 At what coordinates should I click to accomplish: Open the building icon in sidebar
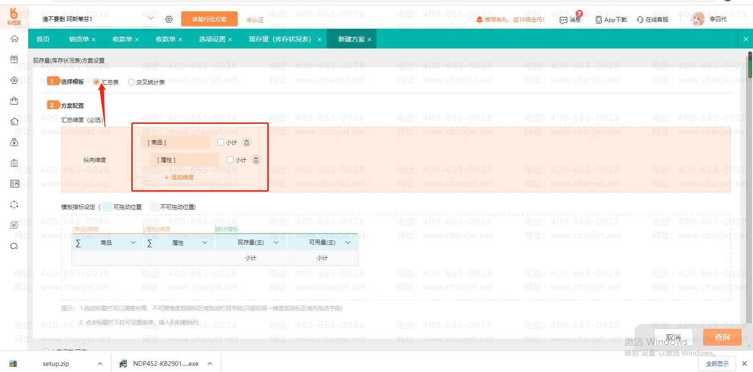(14, 121)
